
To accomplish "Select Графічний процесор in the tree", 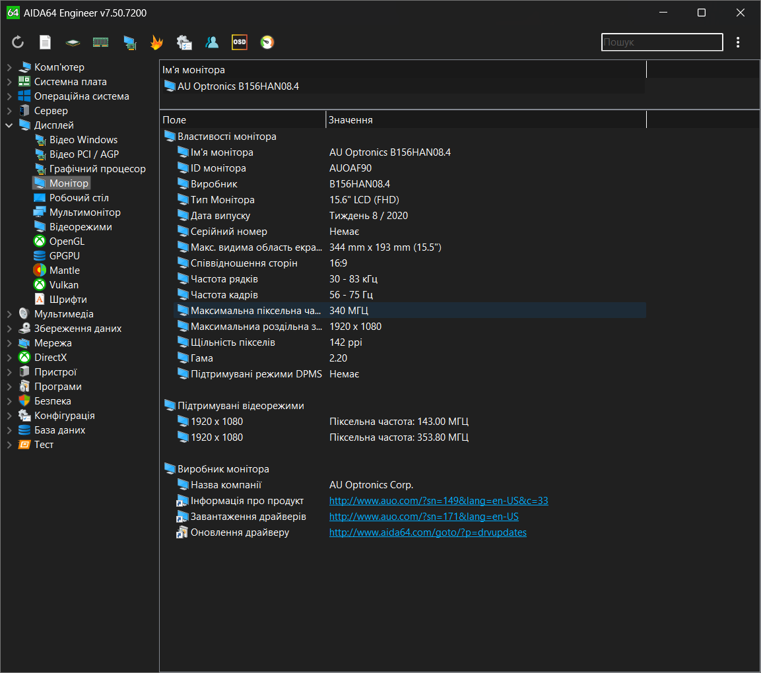I will (x=97, y=169).
